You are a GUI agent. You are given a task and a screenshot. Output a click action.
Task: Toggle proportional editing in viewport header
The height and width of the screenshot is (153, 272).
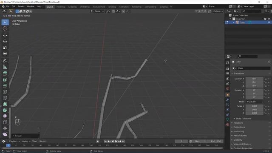(123, 11)
